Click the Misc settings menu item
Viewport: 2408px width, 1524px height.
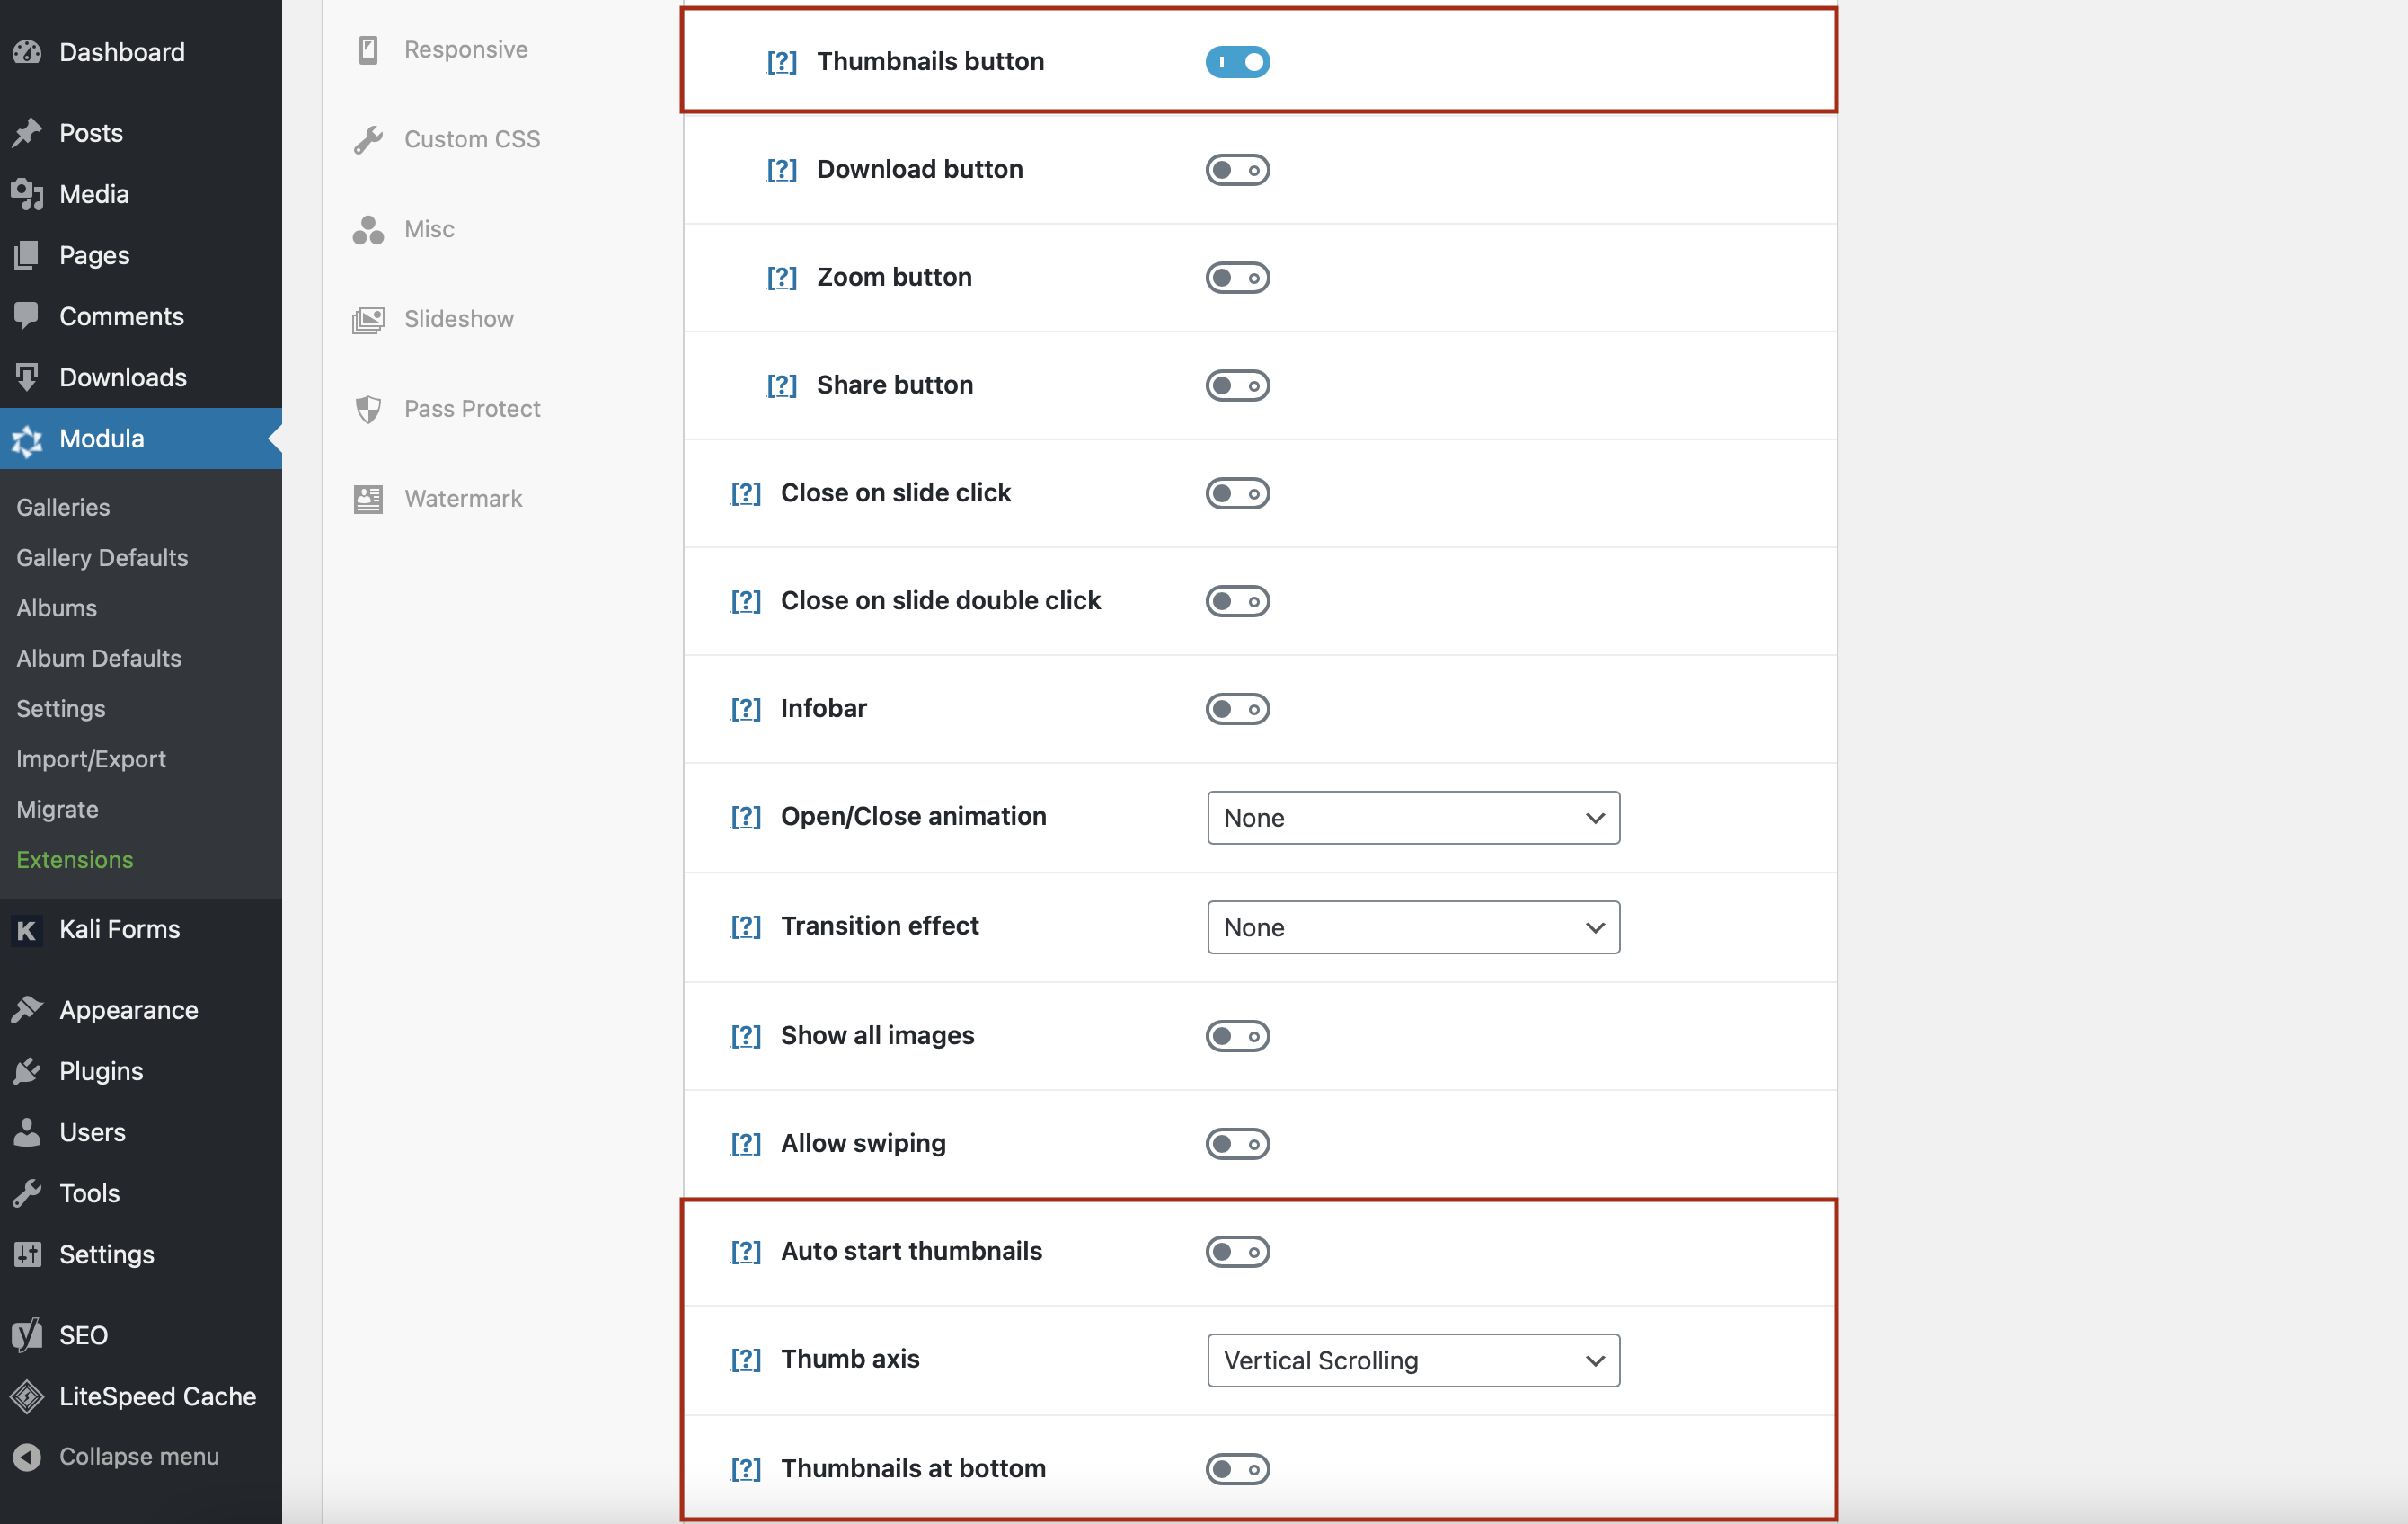[x=429, y=226]
